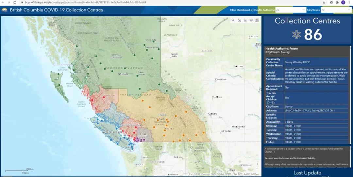The height and width of the screenshot is (177, 353).
Task: Click the Collection Centres count 86
Action: [x=313, y=35]
